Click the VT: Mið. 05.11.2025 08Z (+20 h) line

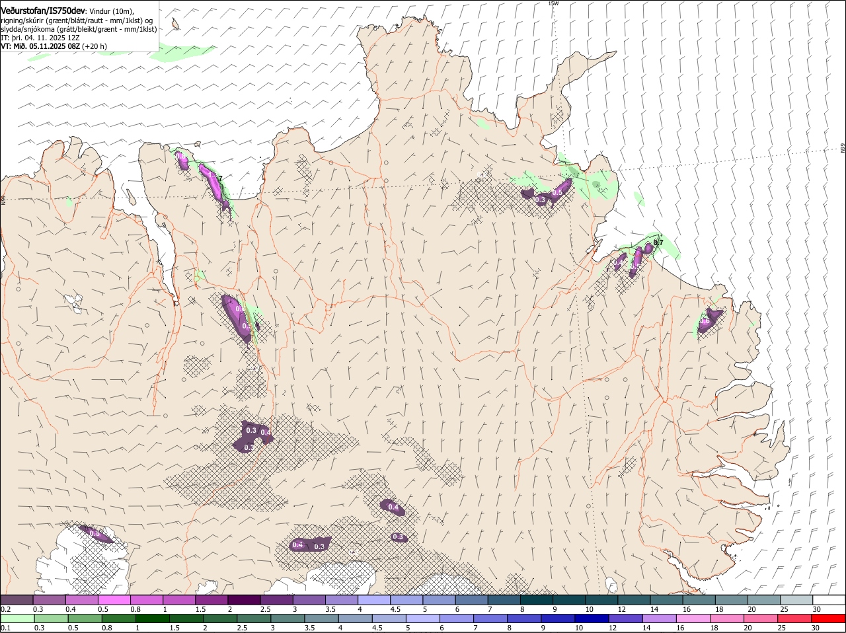click(54, 46)
